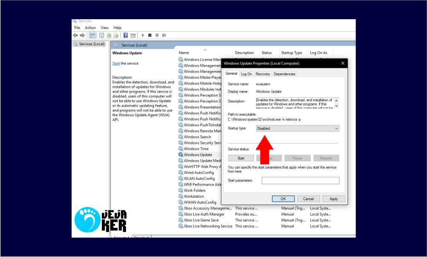Sort list by Log On As column header
The height and width of the screenshot is (257, 427).
[319, 53]
